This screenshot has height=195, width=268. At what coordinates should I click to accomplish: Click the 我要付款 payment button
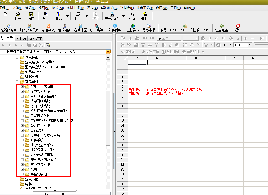coord(115,28)
